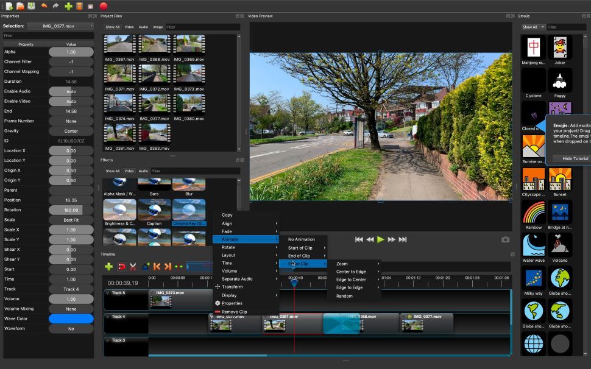This screenshot has height=369, width=591.
Task: Jump to the next marker
Action: pyautogui.click(x=166, y=266)
